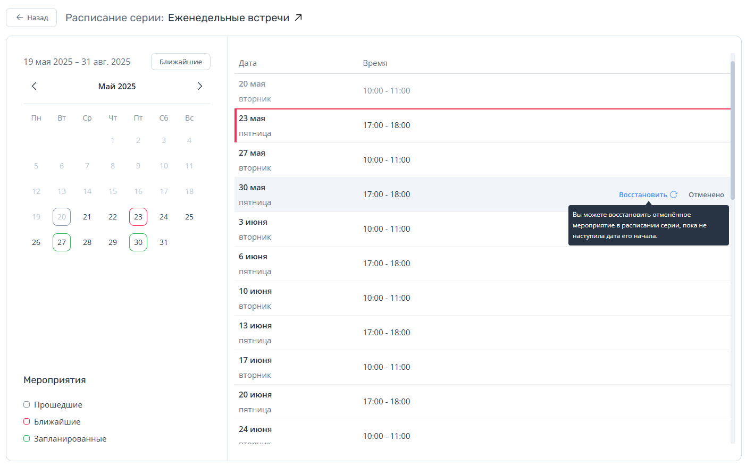Select day 25 in the calendar

189,217
